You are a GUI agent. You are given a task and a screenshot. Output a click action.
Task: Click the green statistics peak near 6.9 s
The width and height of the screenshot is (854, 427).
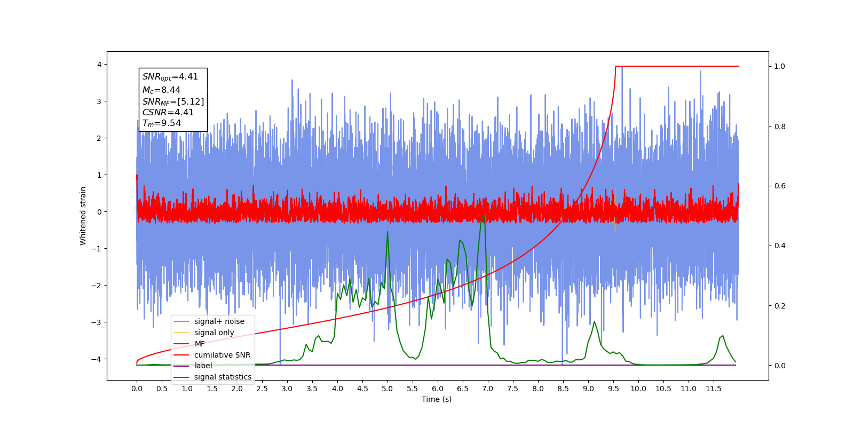click(x=483, y=217)
